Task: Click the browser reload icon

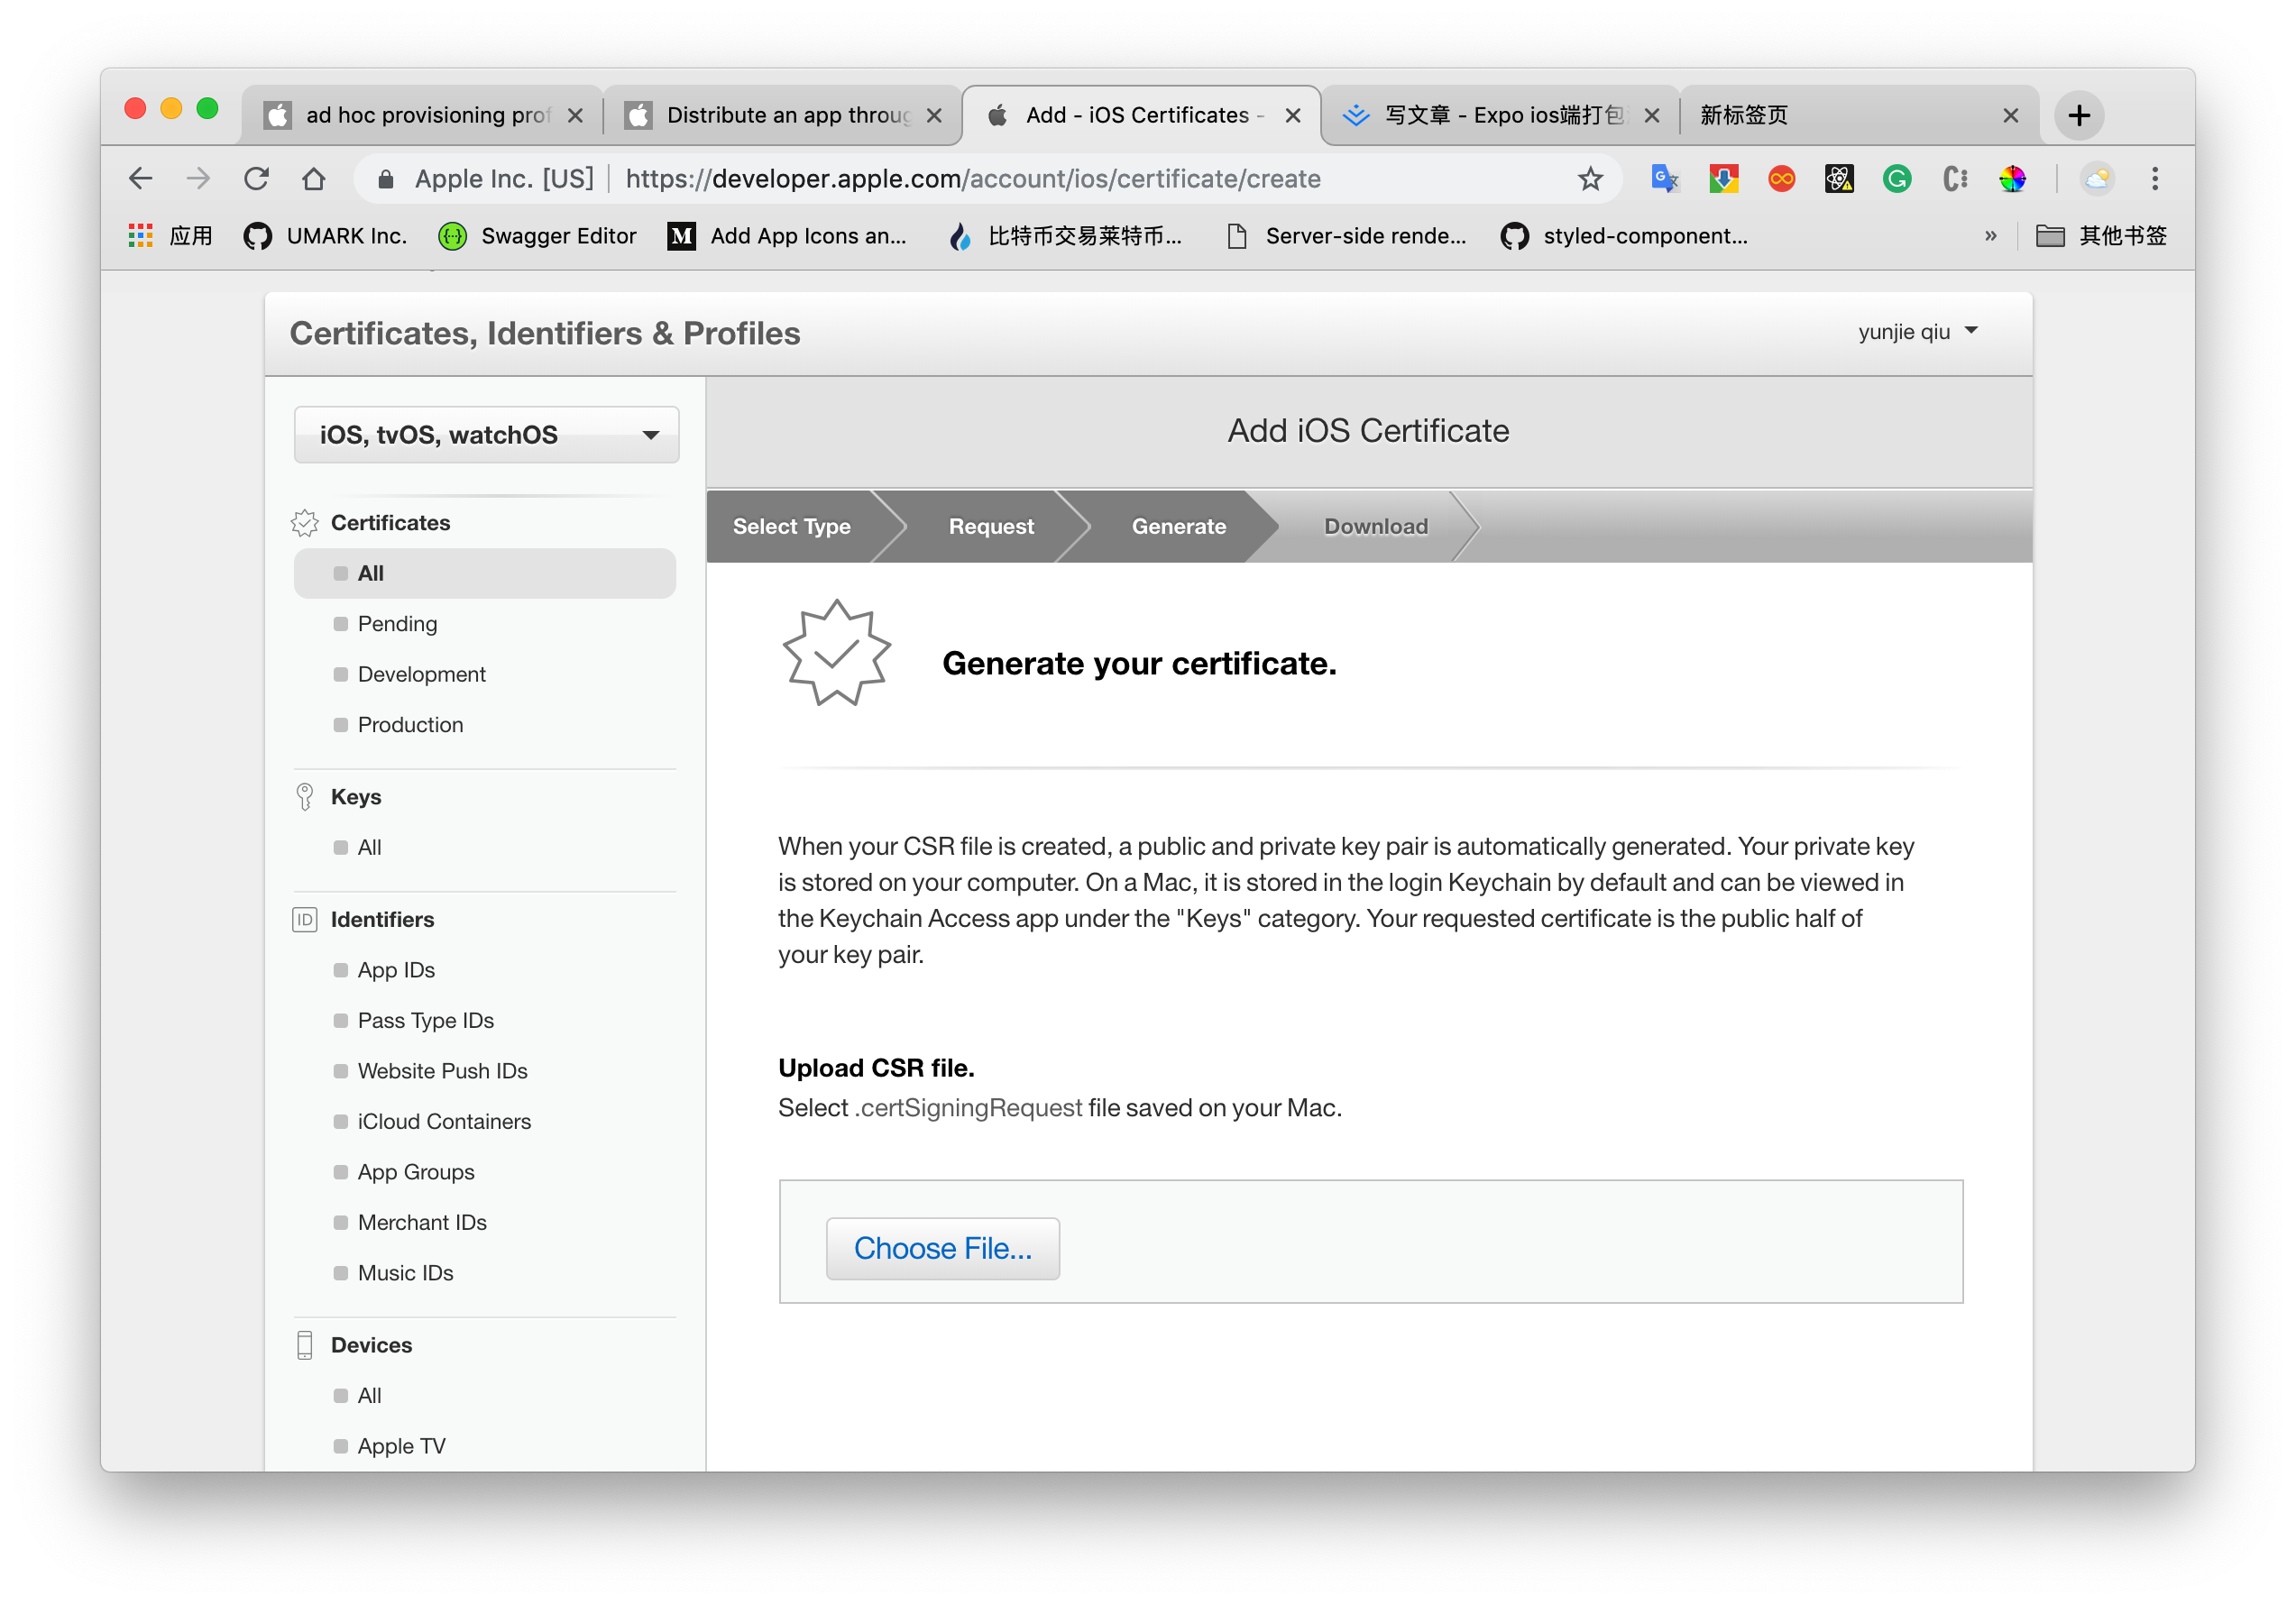Action: [257, 179]
